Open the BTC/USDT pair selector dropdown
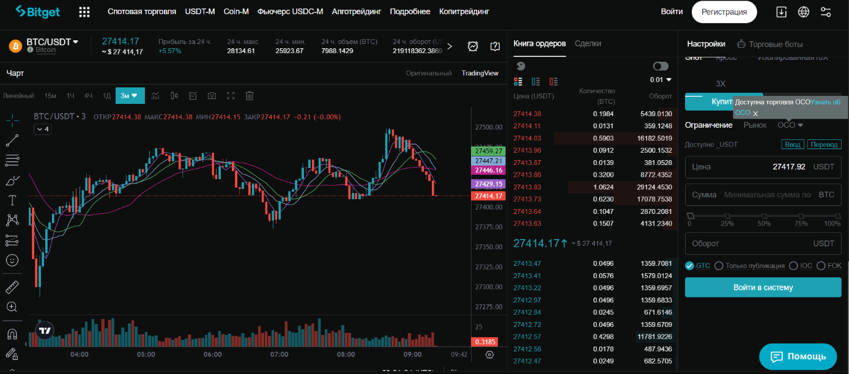Viewport: 849px width, 374px height. pos(53,42)
